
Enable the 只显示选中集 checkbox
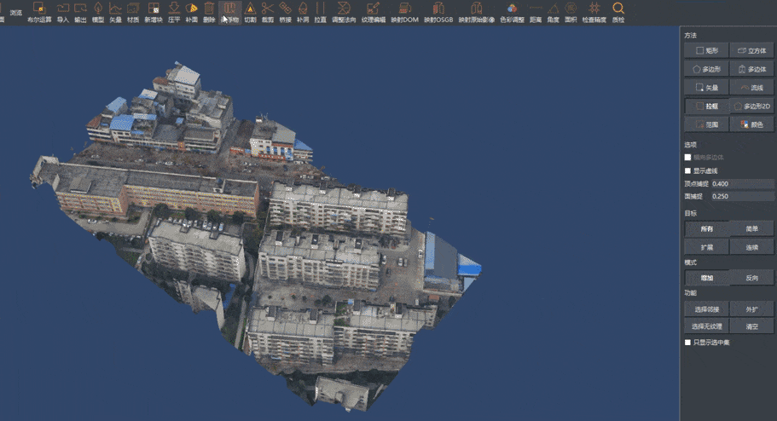pyautogui.click(x=688, y=342)
